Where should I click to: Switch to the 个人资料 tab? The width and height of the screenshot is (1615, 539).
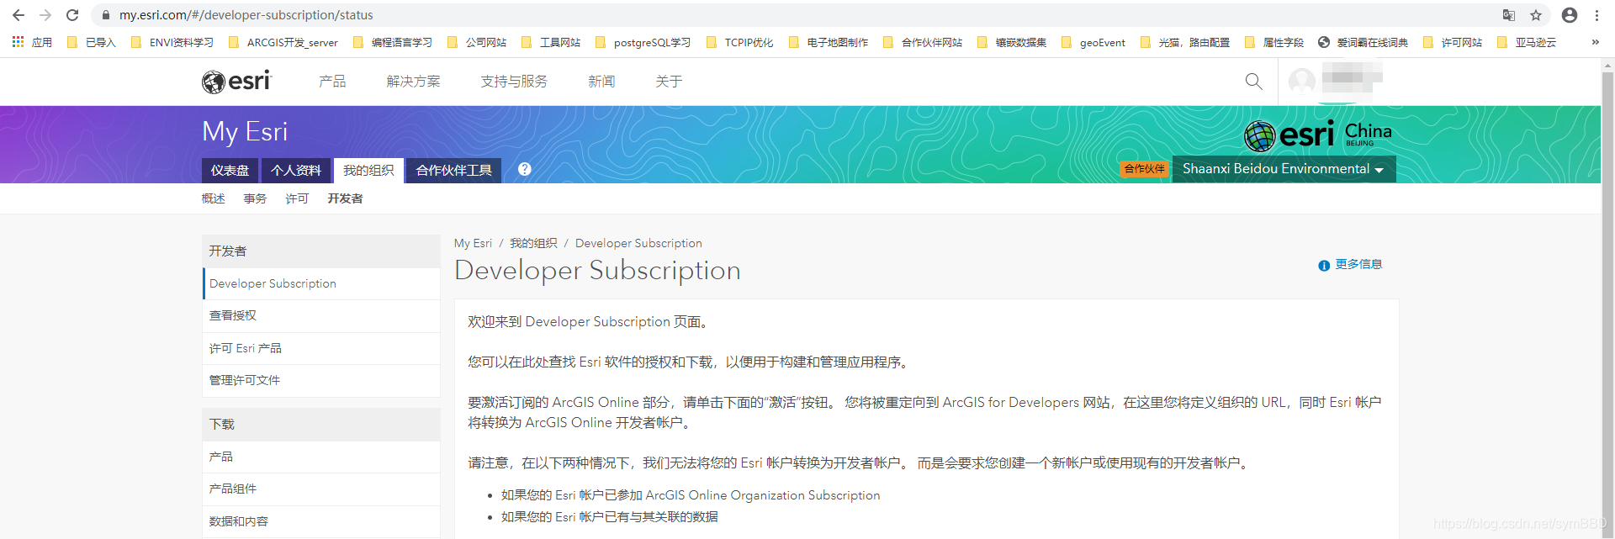click(x=296, y=170)
